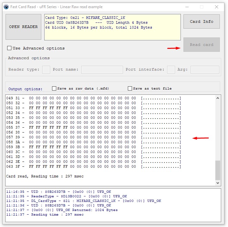
Task: Close the Fast Card Read window
Action: 217,7
